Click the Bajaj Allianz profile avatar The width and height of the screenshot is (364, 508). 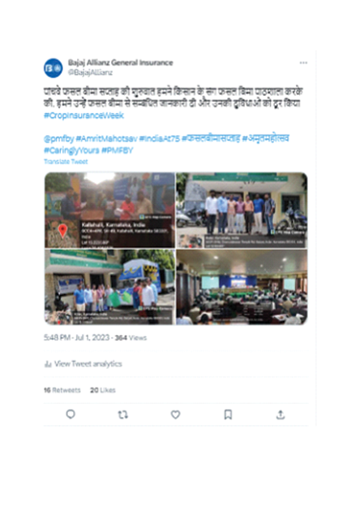(54, 68)
